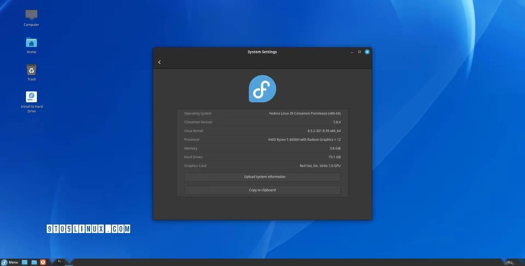Image resolution: width=525 pixels, height=266 pixels.
Task: Go back using the arrow in System Settings
Action: 159,62
